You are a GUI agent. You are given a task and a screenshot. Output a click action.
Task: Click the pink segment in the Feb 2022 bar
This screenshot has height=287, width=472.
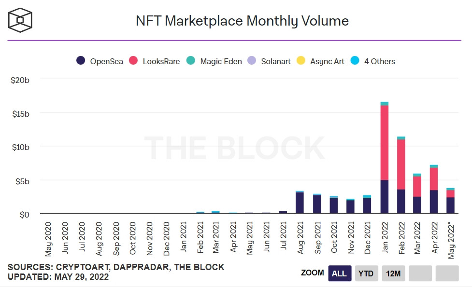(x=401, y=164)
